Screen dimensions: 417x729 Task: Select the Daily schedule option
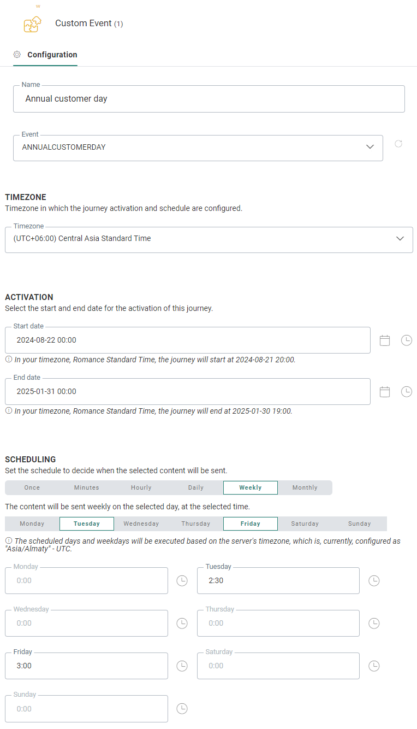point(196,487)
